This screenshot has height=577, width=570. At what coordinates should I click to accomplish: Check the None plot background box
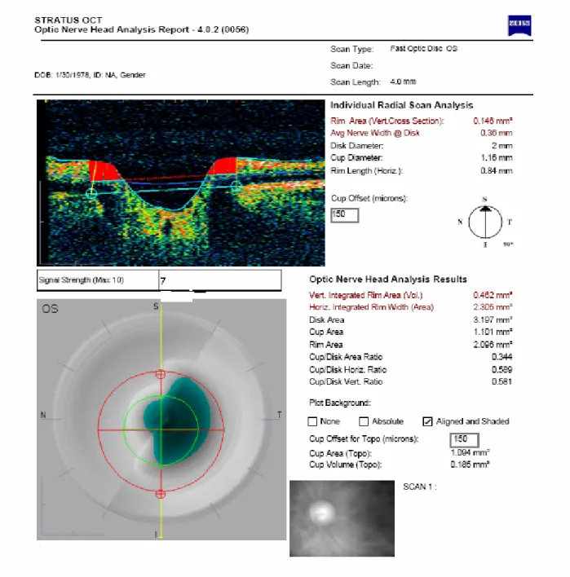[312, 421]
